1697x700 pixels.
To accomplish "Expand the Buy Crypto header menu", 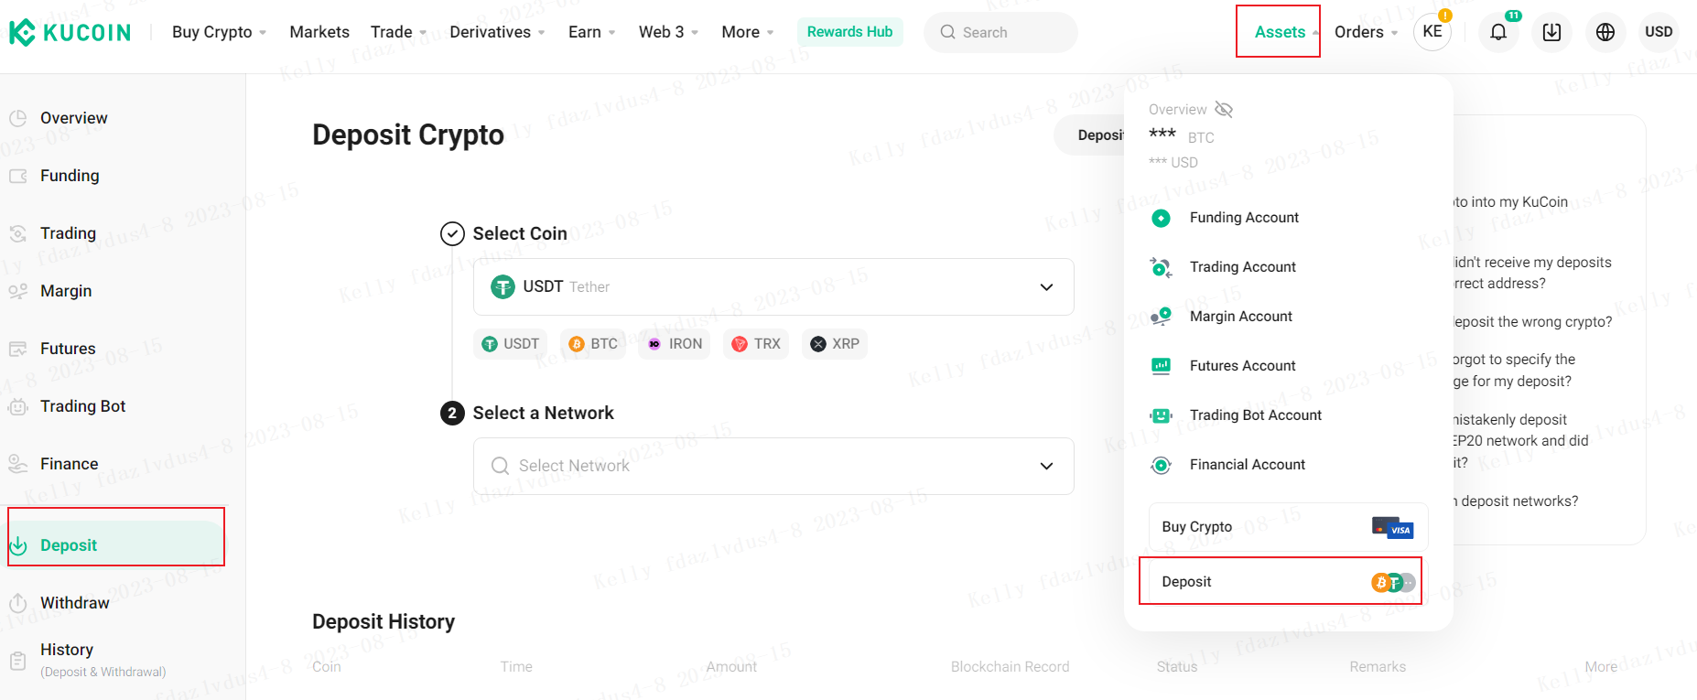I will [220, 32].
